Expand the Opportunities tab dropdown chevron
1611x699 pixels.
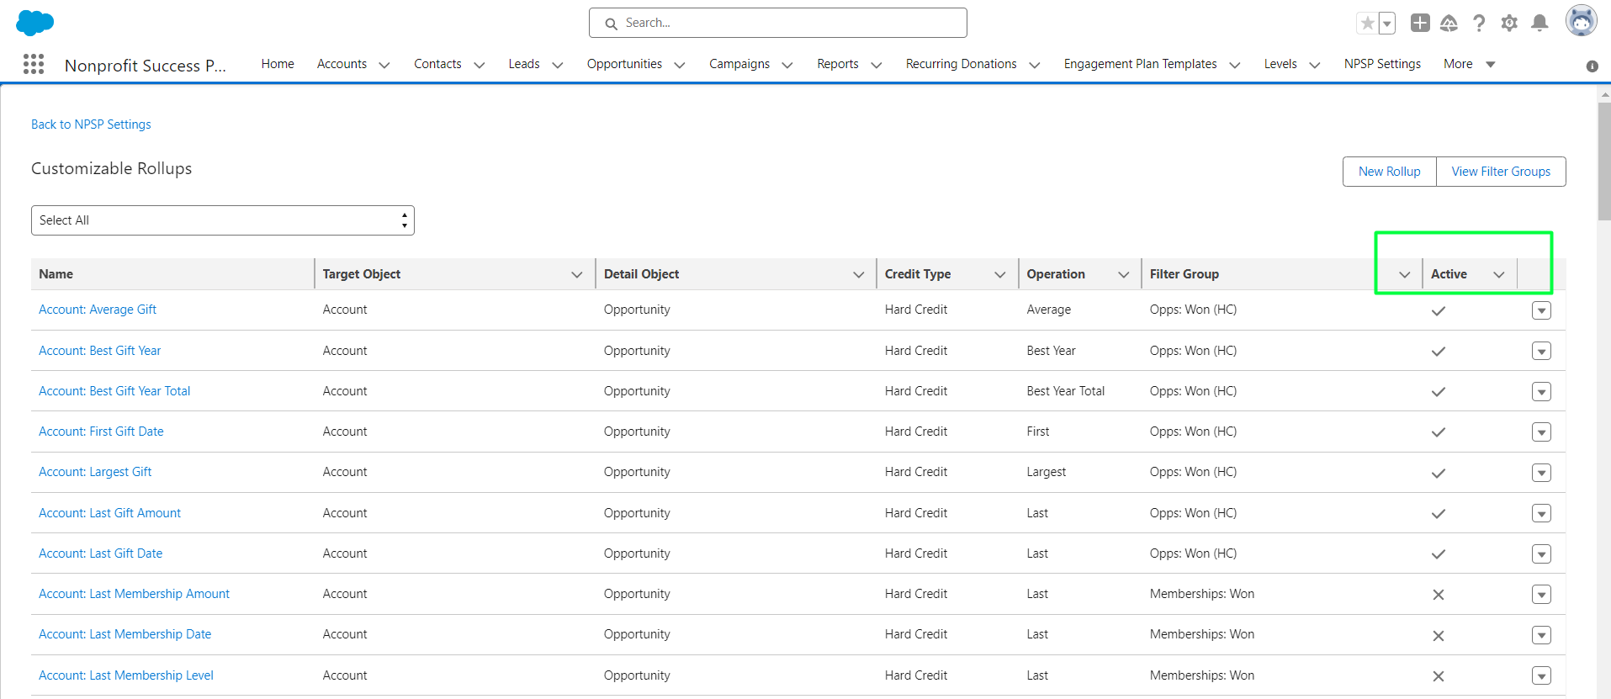[680, 65]
